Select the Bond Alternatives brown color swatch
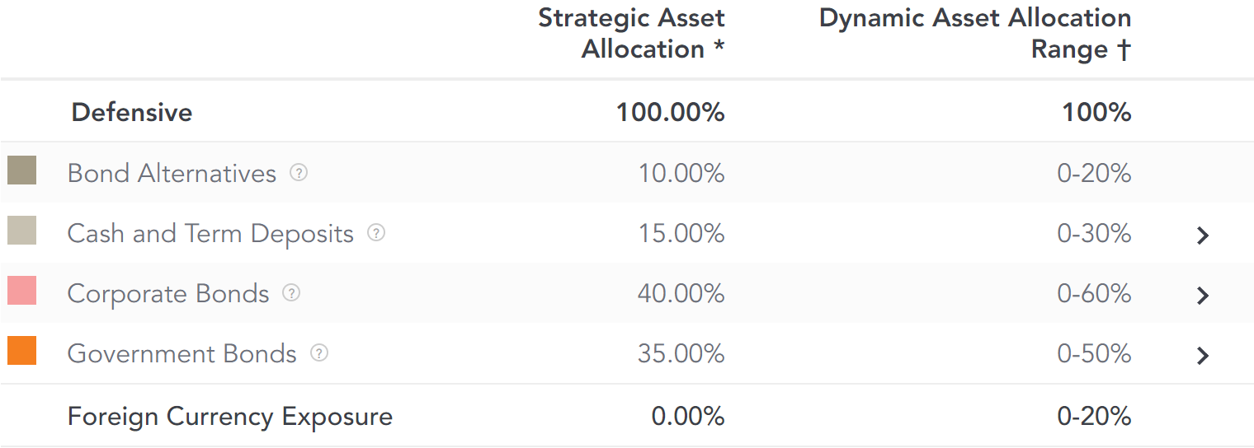The image size is (1254, 448). 21,170
